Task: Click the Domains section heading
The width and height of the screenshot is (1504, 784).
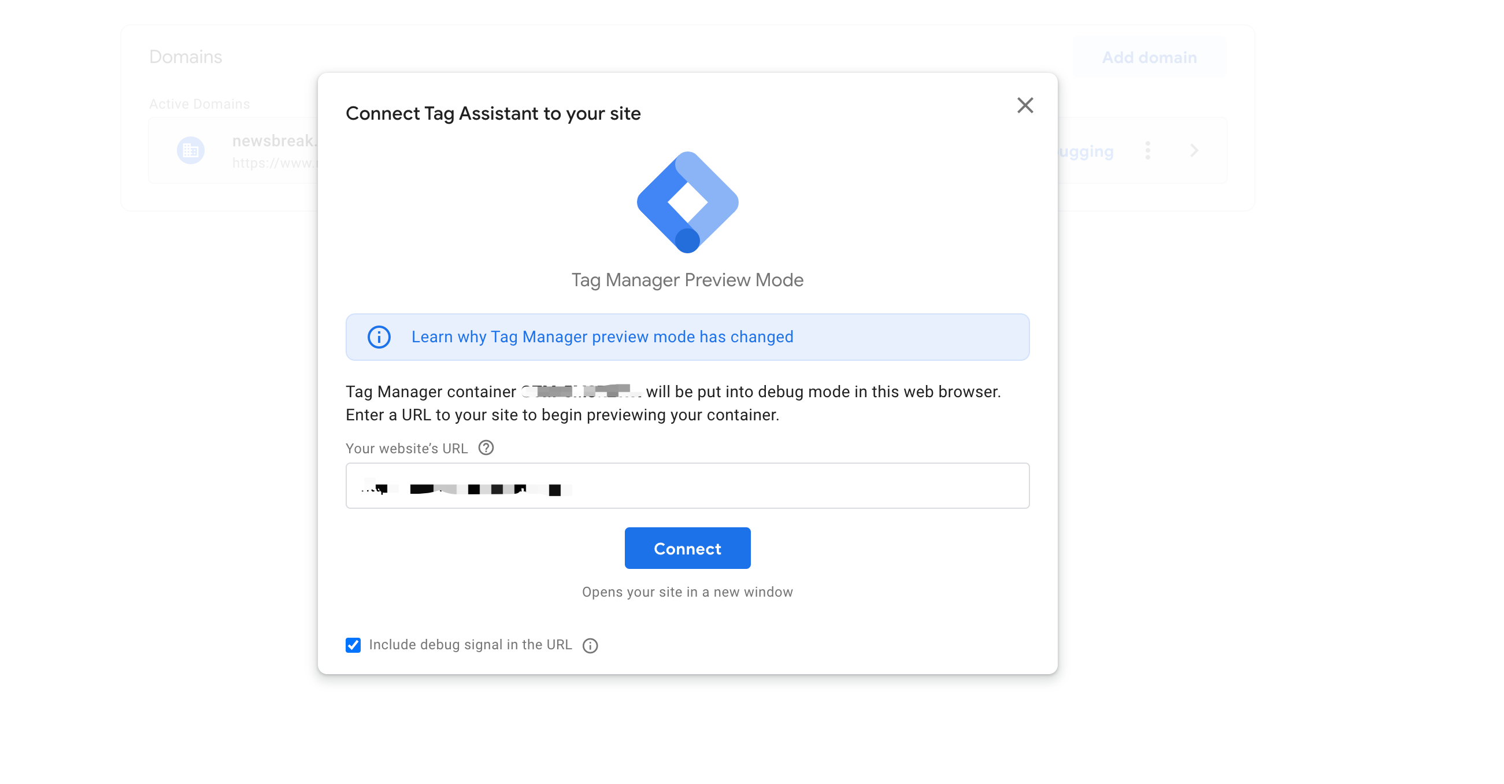Action: point(186,57)
